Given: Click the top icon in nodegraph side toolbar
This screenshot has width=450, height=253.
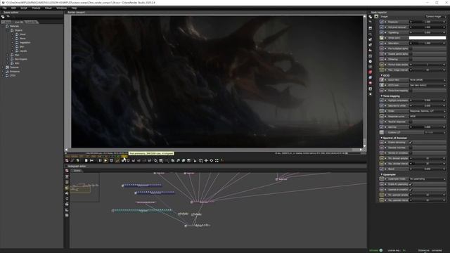Looking at the screenshot, I should 67,171.
